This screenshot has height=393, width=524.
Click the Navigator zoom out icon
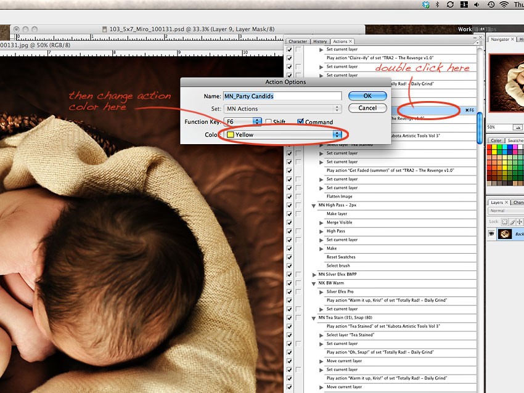518,128
